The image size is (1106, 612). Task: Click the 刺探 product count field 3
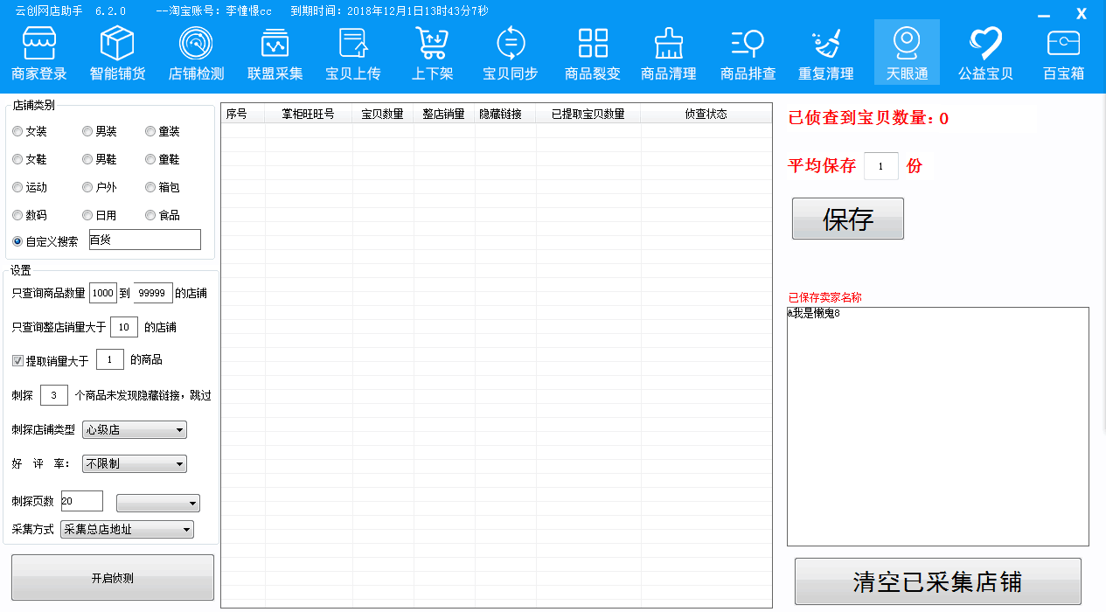(54, 395)
